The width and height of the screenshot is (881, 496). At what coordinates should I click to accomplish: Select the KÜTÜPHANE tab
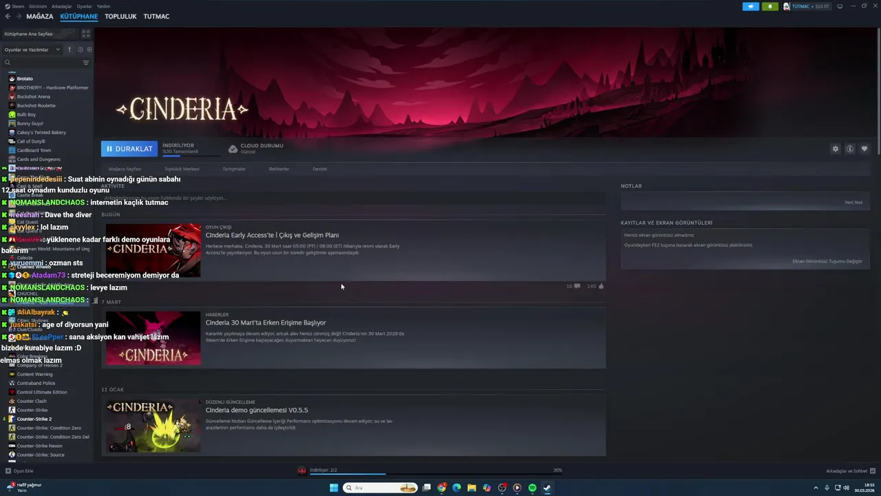(x=79, y=16)
